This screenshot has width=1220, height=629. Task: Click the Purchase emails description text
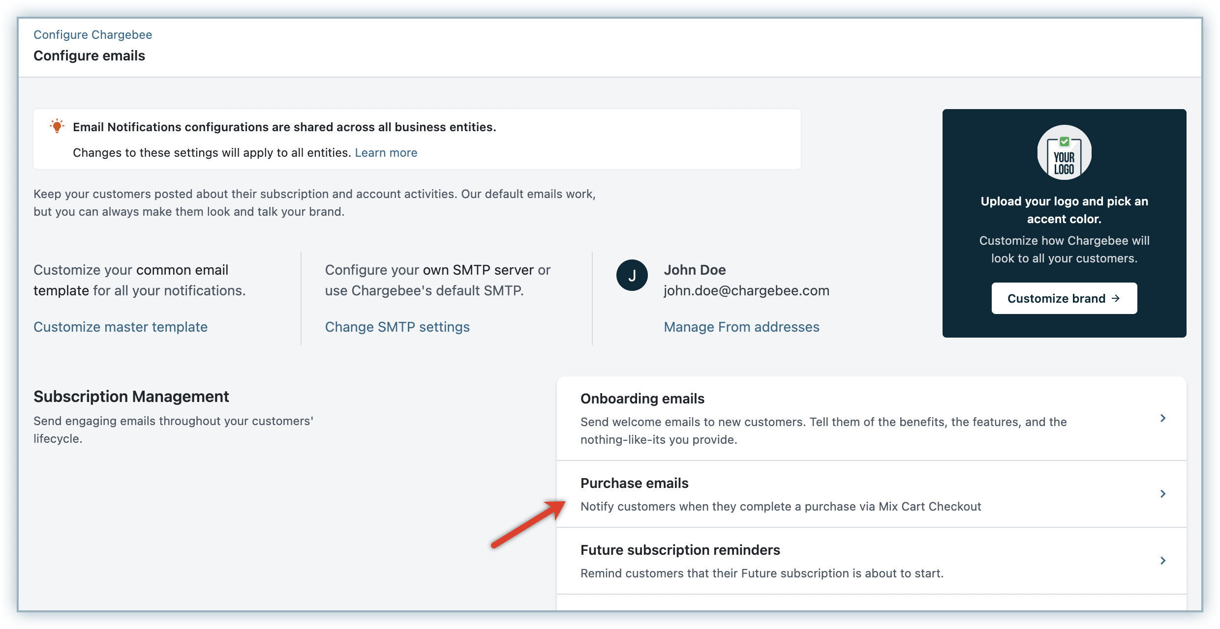click(x=780, y=507)
